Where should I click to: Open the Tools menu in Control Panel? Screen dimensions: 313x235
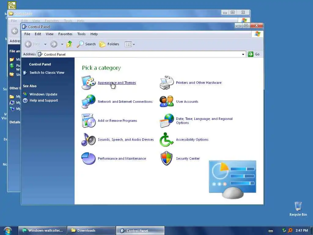click(x=81, y=34)
